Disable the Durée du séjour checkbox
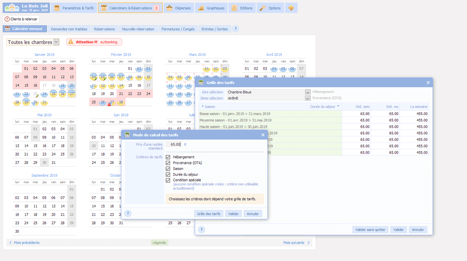This screenshot has height=261, width=467. pyautogui.click(x=168, y=175)
